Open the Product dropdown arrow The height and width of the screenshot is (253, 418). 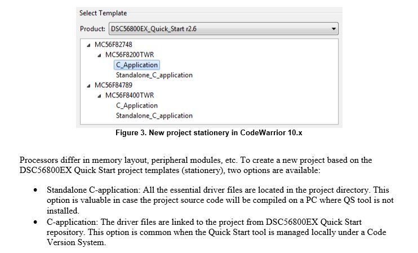click(334, 28)
